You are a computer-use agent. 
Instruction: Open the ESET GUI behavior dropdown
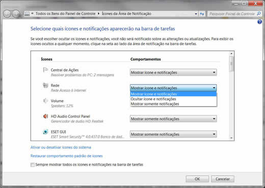click(173, 135)
